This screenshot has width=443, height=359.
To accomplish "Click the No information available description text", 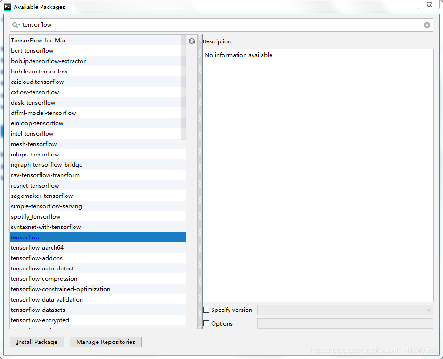I will pyautogui.click(x=238, y=55).
